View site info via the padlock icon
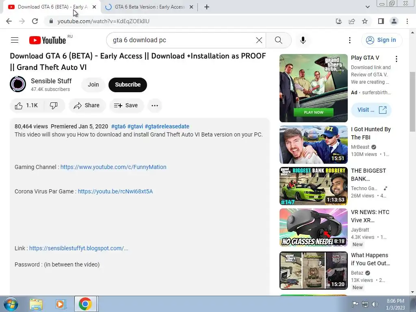The height and width of the screenshot is (312, 416). pos(51,21)
